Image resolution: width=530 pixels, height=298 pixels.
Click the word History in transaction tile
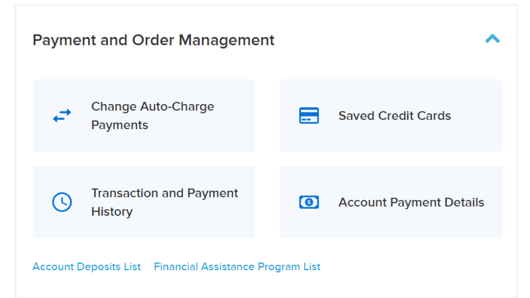tap(112, 211)
